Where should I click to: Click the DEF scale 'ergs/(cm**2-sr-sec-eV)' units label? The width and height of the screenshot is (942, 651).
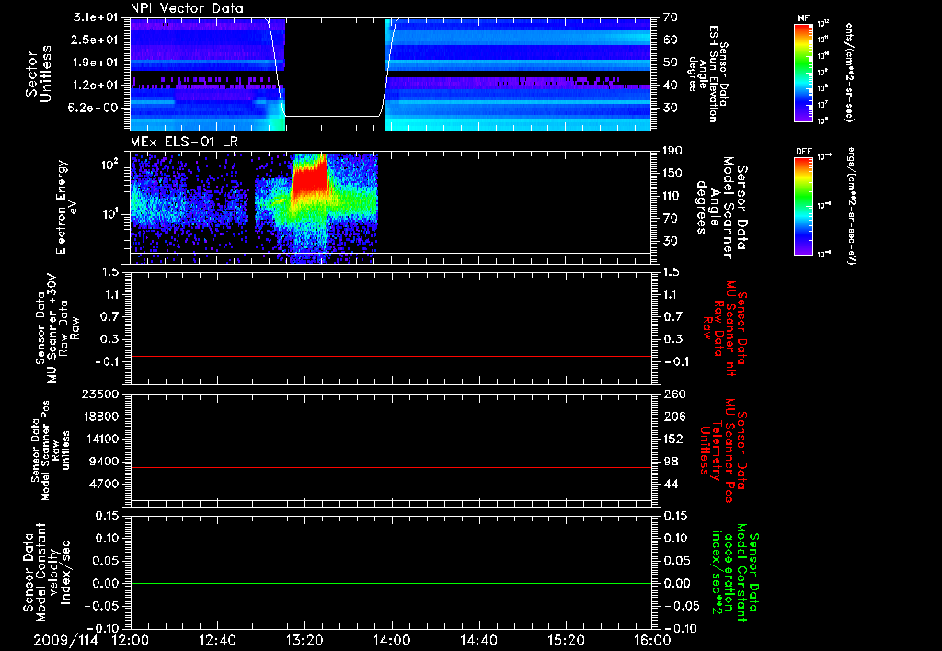(x=851, y=205)
